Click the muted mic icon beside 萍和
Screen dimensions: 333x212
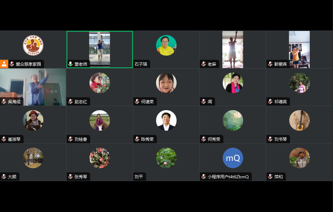tap(270, 177)
